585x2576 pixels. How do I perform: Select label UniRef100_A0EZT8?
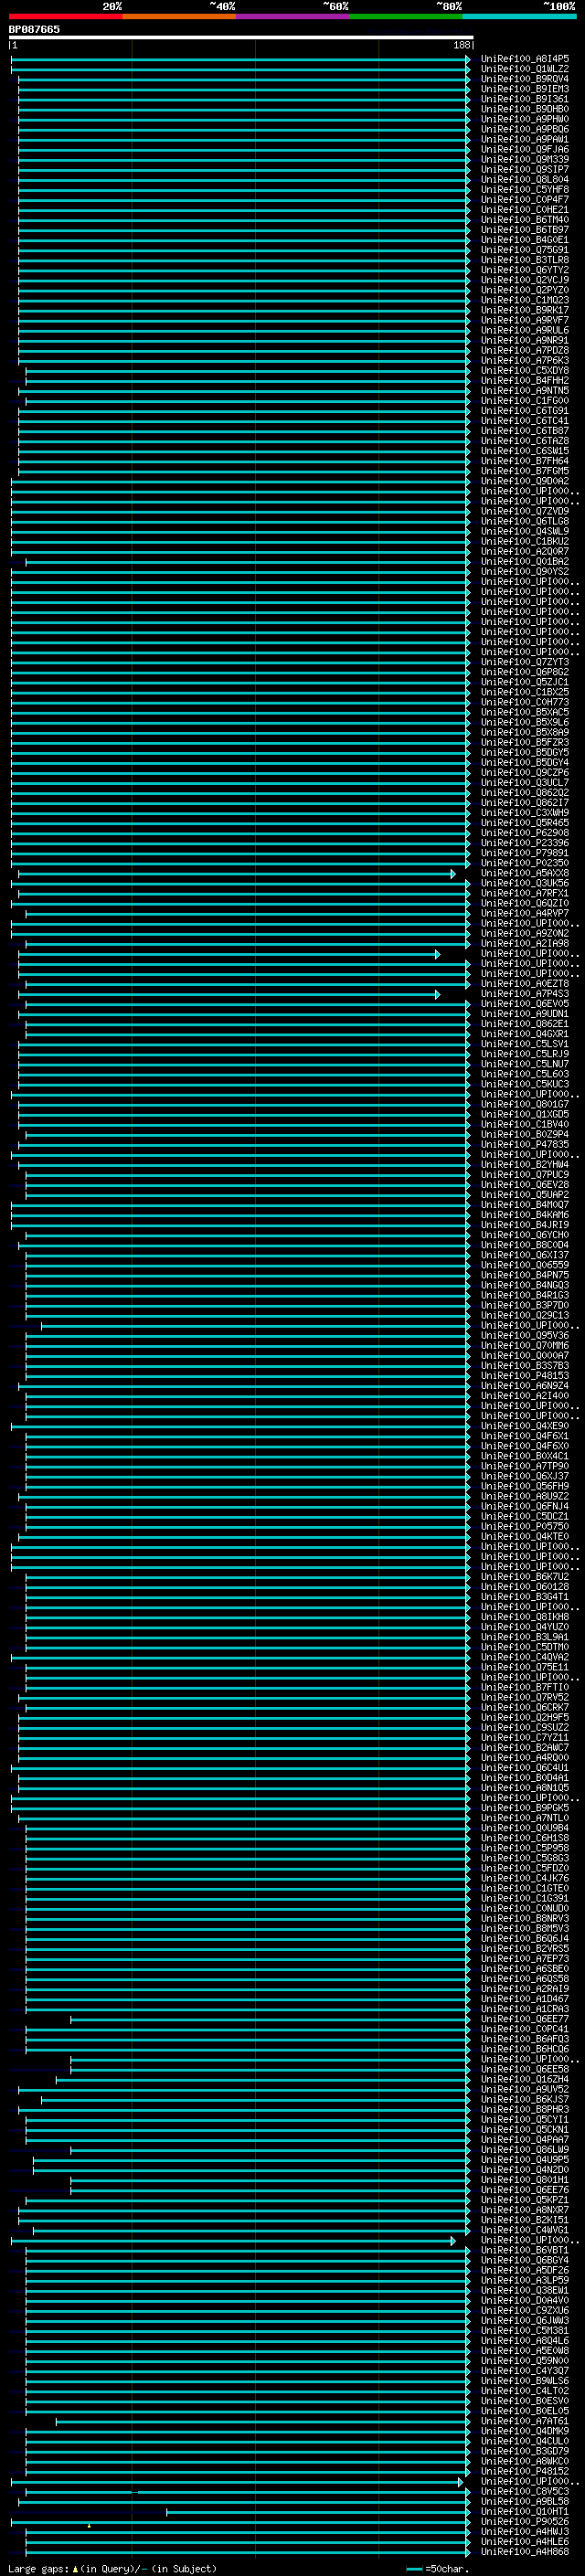coord(525,984)
